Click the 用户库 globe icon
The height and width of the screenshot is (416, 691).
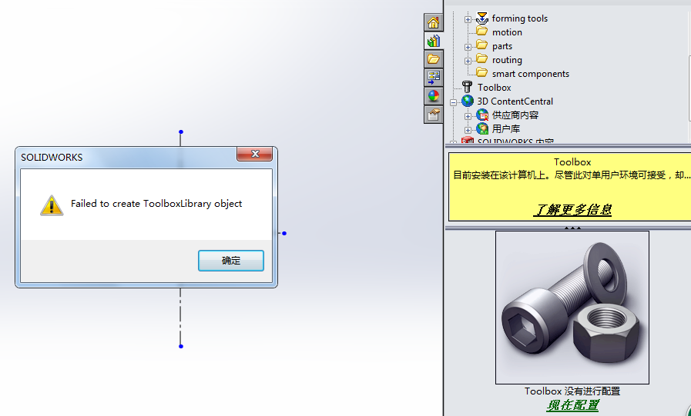[482, 129]
